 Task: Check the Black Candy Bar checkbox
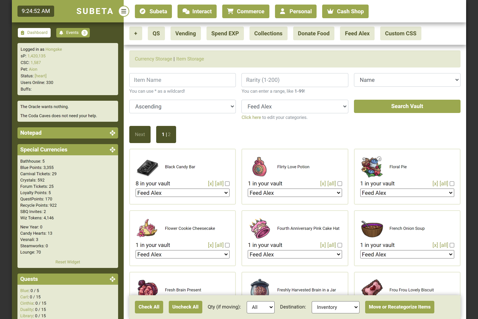[227, 184]
